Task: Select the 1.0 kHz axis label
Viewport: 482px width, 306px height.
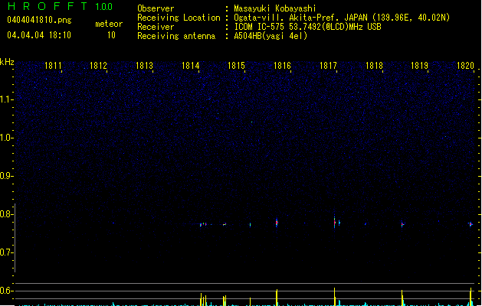Action: tap(6, 138)
